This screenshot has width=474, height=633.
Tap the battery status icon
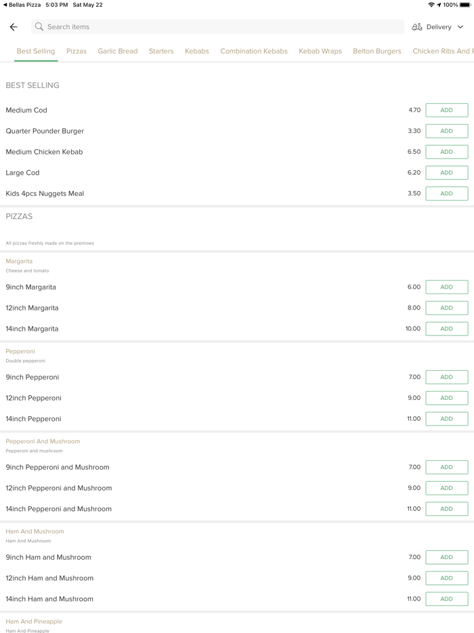(x=465, y=5)
